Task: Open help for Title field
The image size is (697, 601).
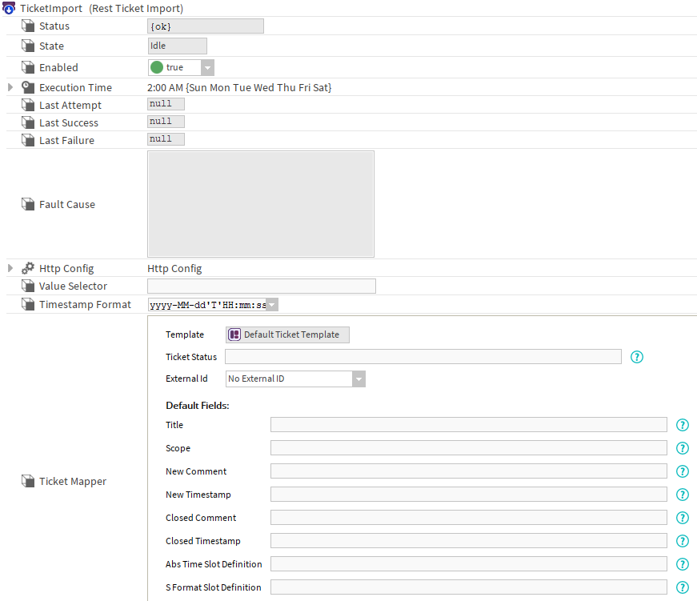Action: tap(683, 425)
